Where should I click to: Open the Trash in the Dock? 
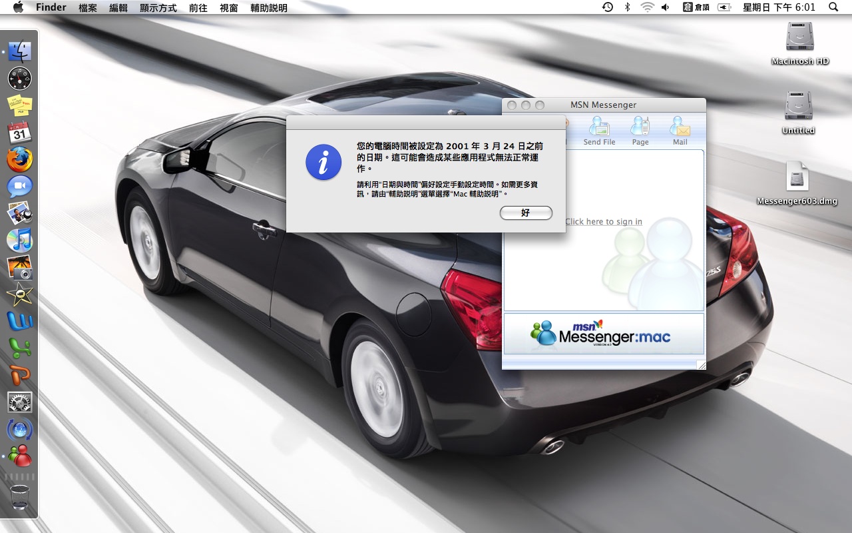coord(20,497)
